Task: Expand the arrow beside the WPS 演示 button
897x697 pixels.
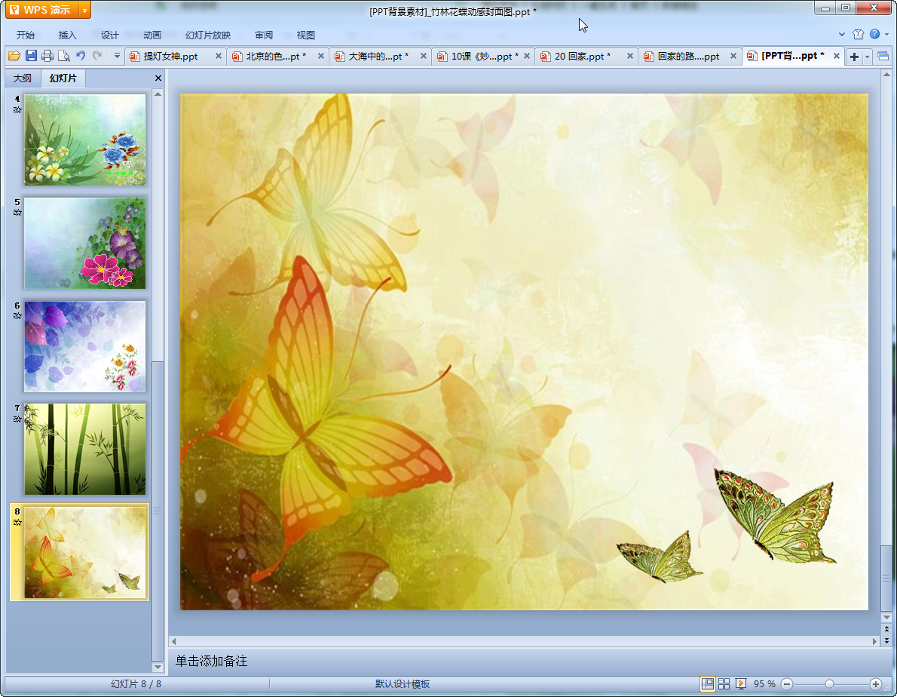Action: pyautogui.click(x=84, y=10)
